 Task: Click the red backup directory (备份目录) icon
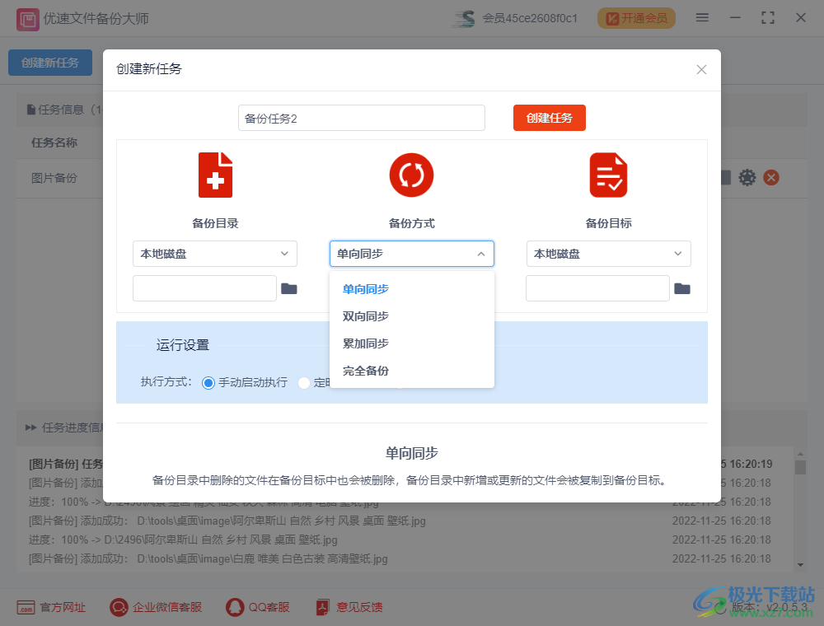[x=215, y=175]
